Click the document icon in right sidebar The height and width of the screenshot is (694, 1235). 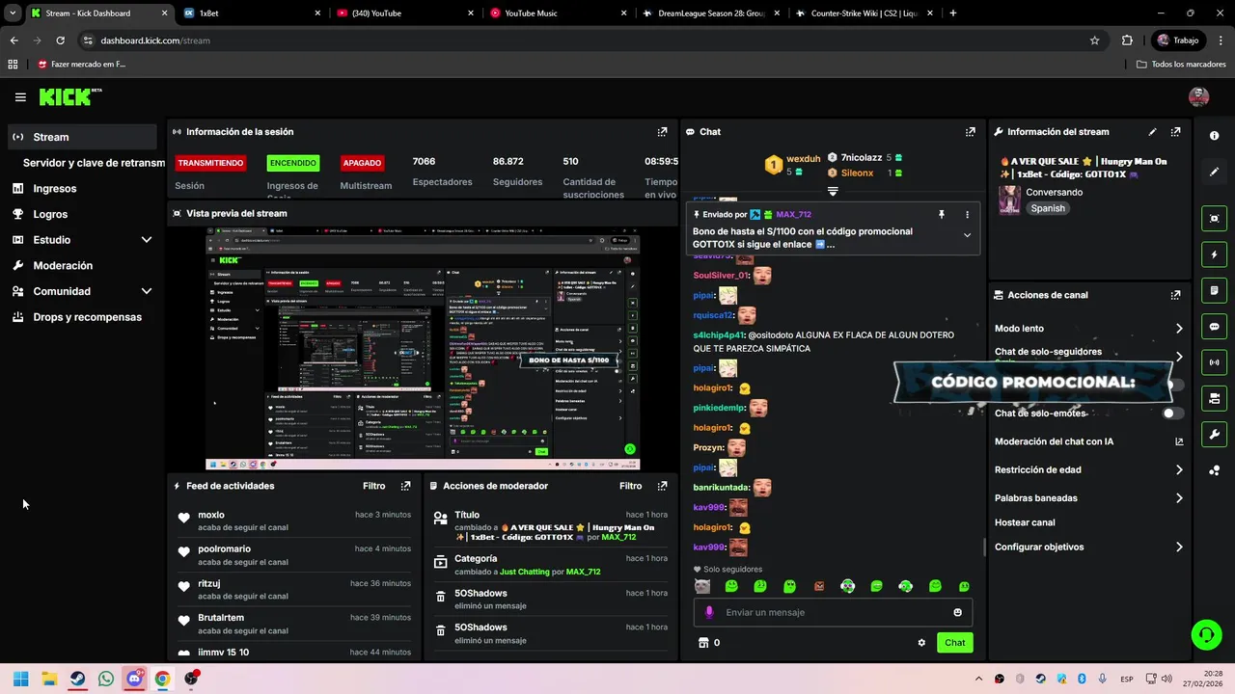click(x=1214, y=290)
